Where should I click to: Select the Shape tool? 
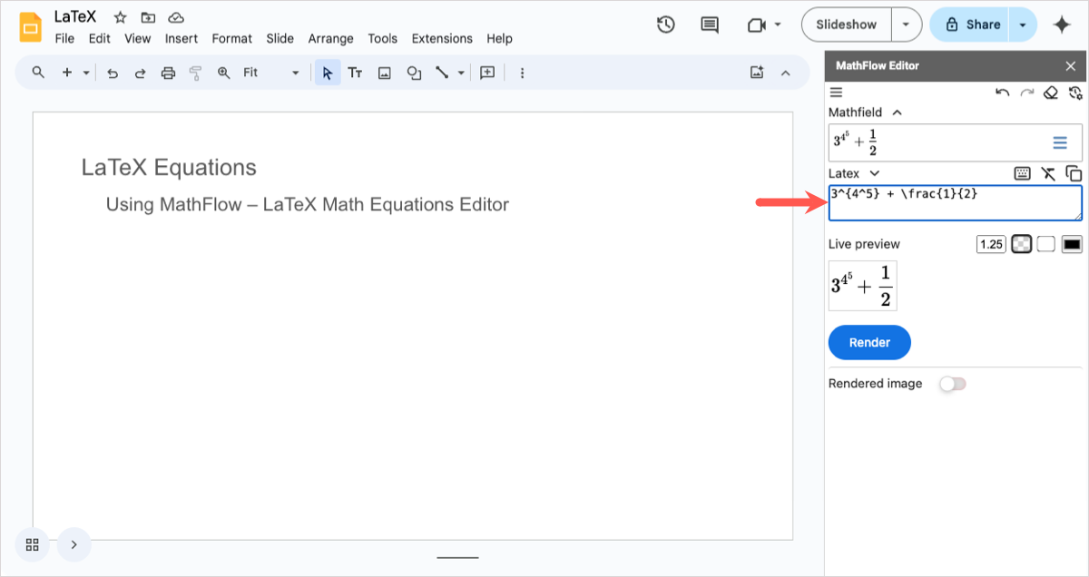[414, 73]
